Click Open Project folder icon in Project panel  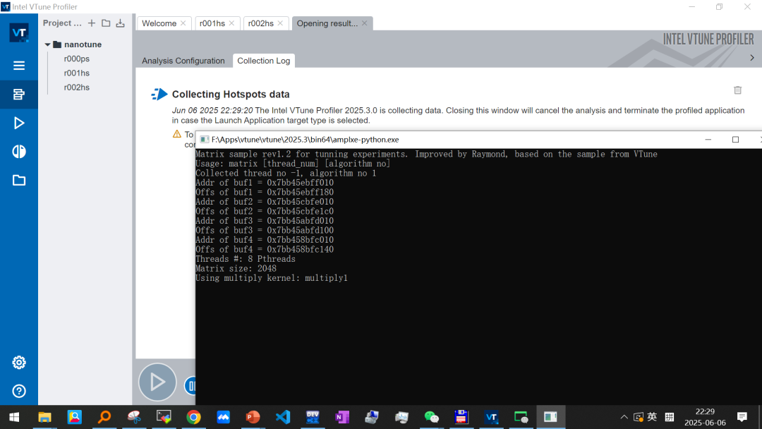[x=106, y=23]
